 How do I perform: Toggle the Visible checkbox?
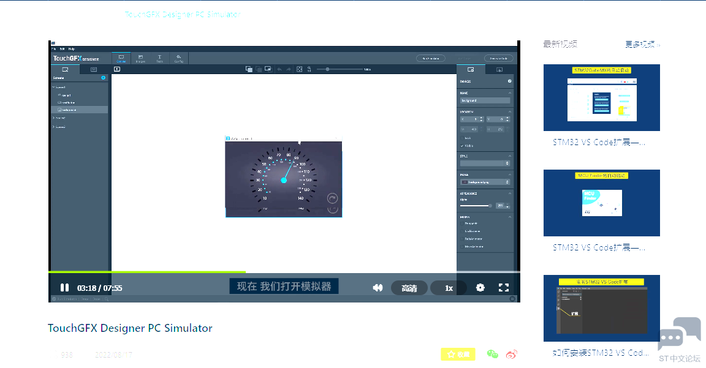[462, 146]
